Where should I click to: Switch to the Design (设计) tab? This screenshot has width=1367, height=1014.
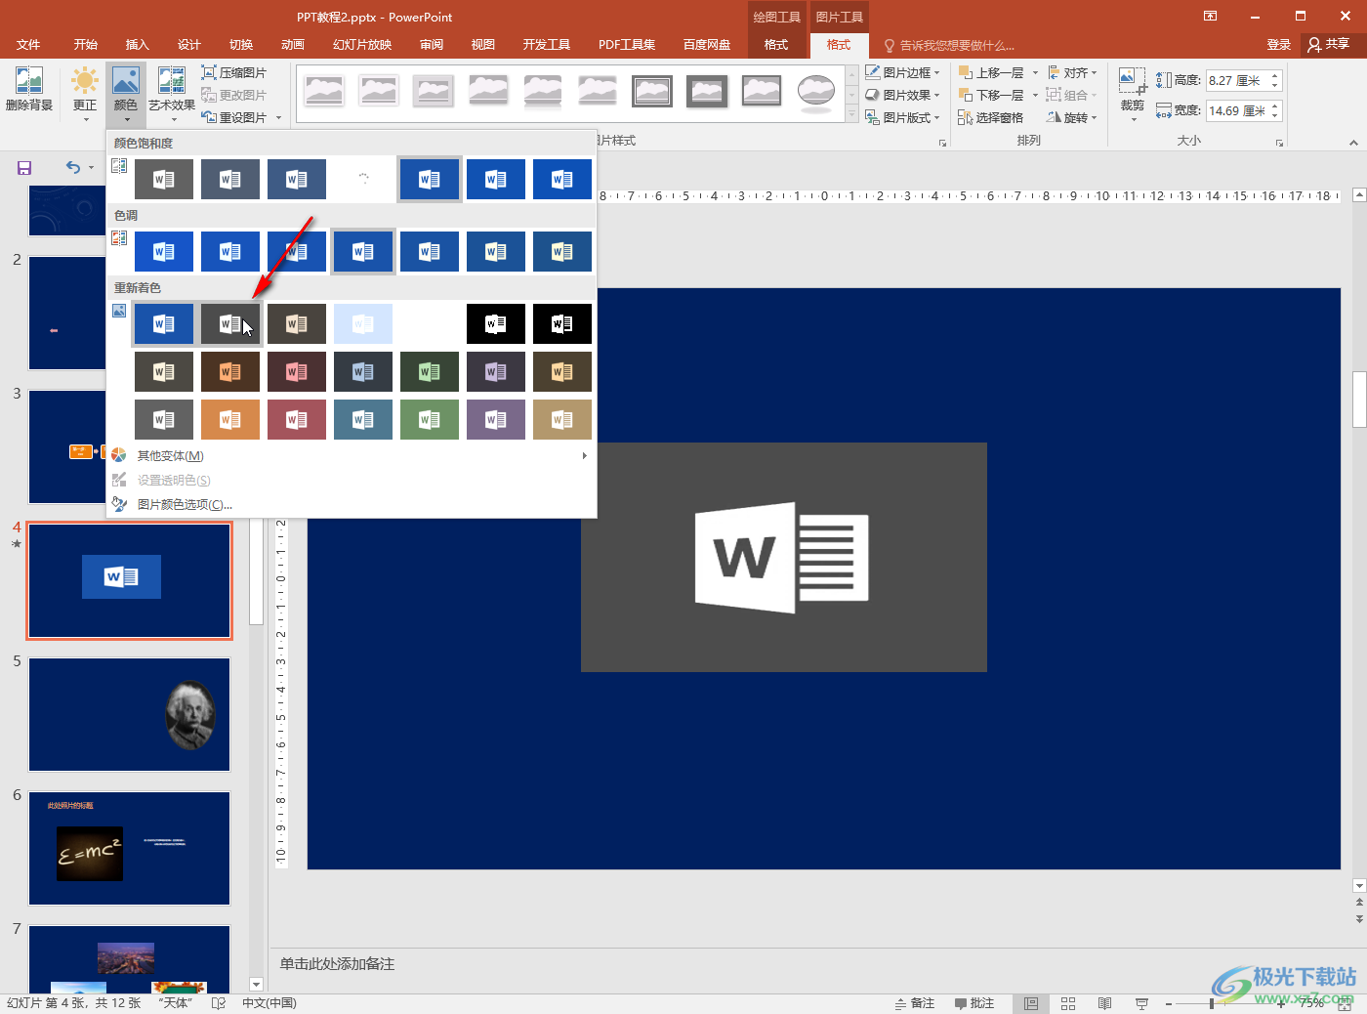(189, 45)
